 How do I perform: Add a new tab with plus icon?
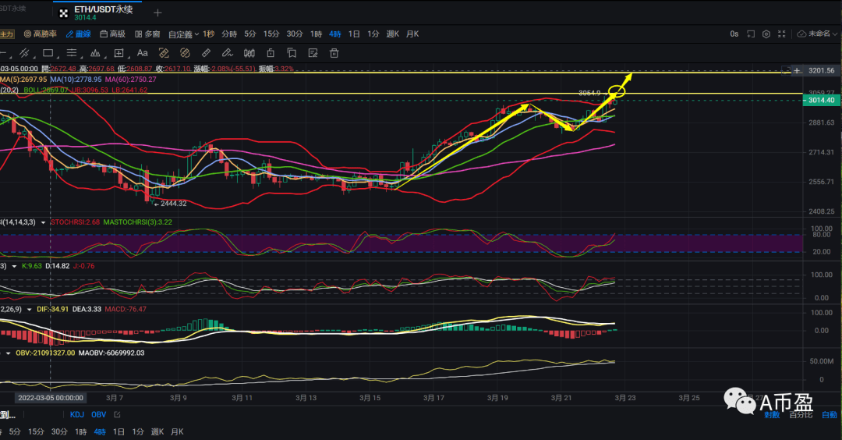[x=157, y=13]
